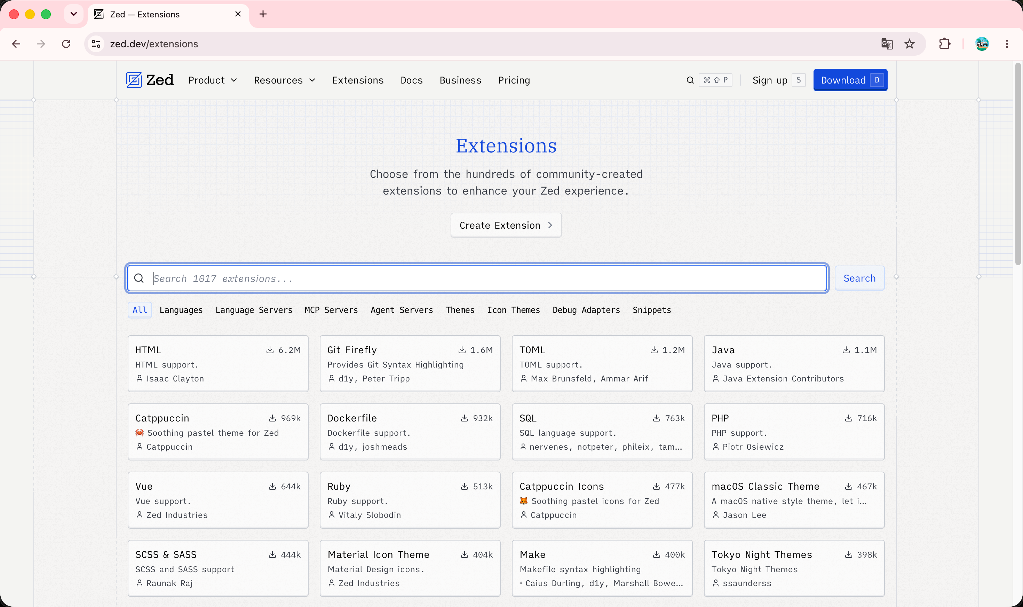Open the tab search dropdown arrow
1023x607 pixels.
point(74,14)
